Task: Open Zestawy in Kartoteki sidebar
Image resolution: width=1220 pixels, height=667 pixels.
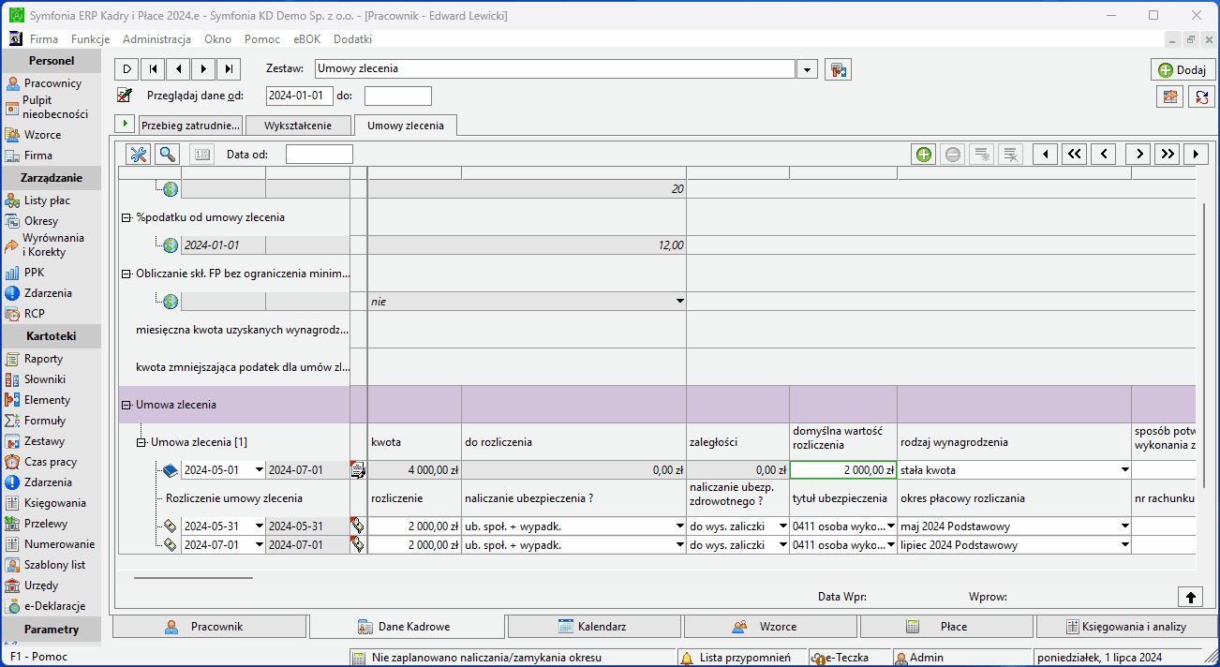Action: tap(35, 441)
